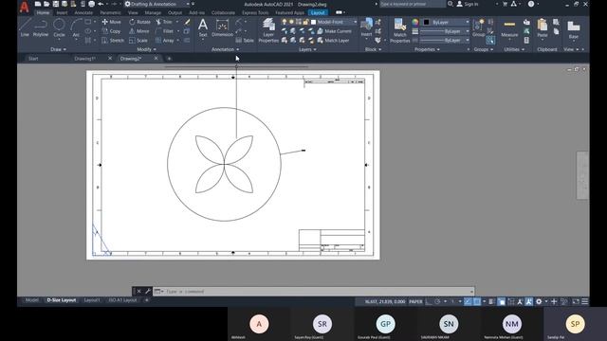Screen dimensions: 607x341
Task: Open Layer Properties manager
Action: pos(268,30)
